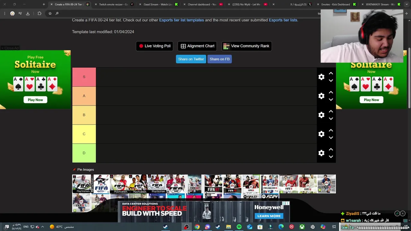Click the browser profile avatar
The width and height of the screenshot is (411, 231).
pyautogui.click(x=12, y=13)
